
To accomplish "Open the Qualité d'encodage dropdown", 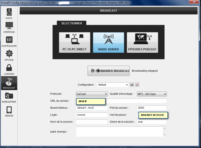I will point(152,94).
